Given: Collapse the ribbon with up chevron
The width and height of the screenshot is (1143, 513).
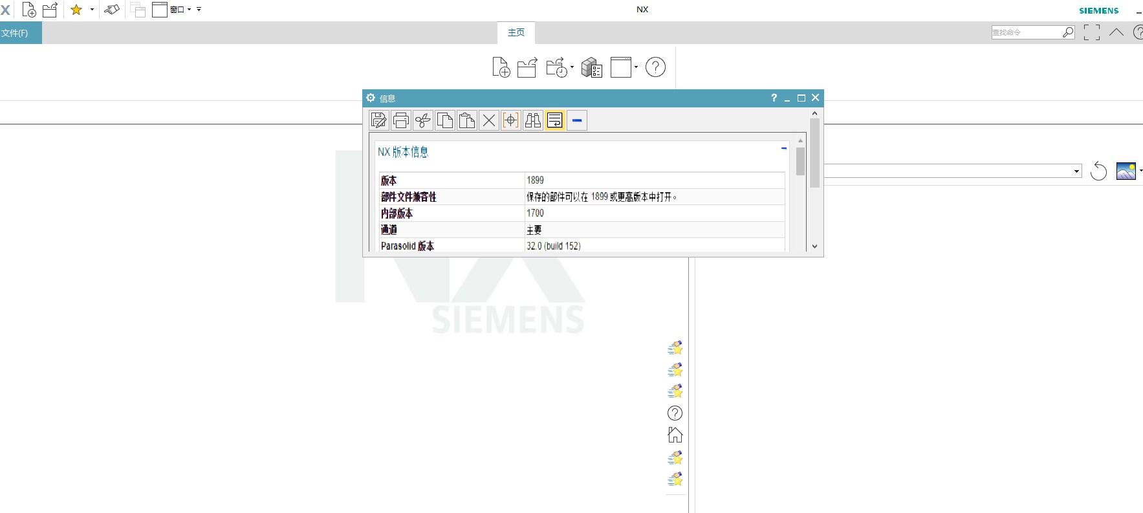Looking at the screenshot, I should [x=1116, y=32].
